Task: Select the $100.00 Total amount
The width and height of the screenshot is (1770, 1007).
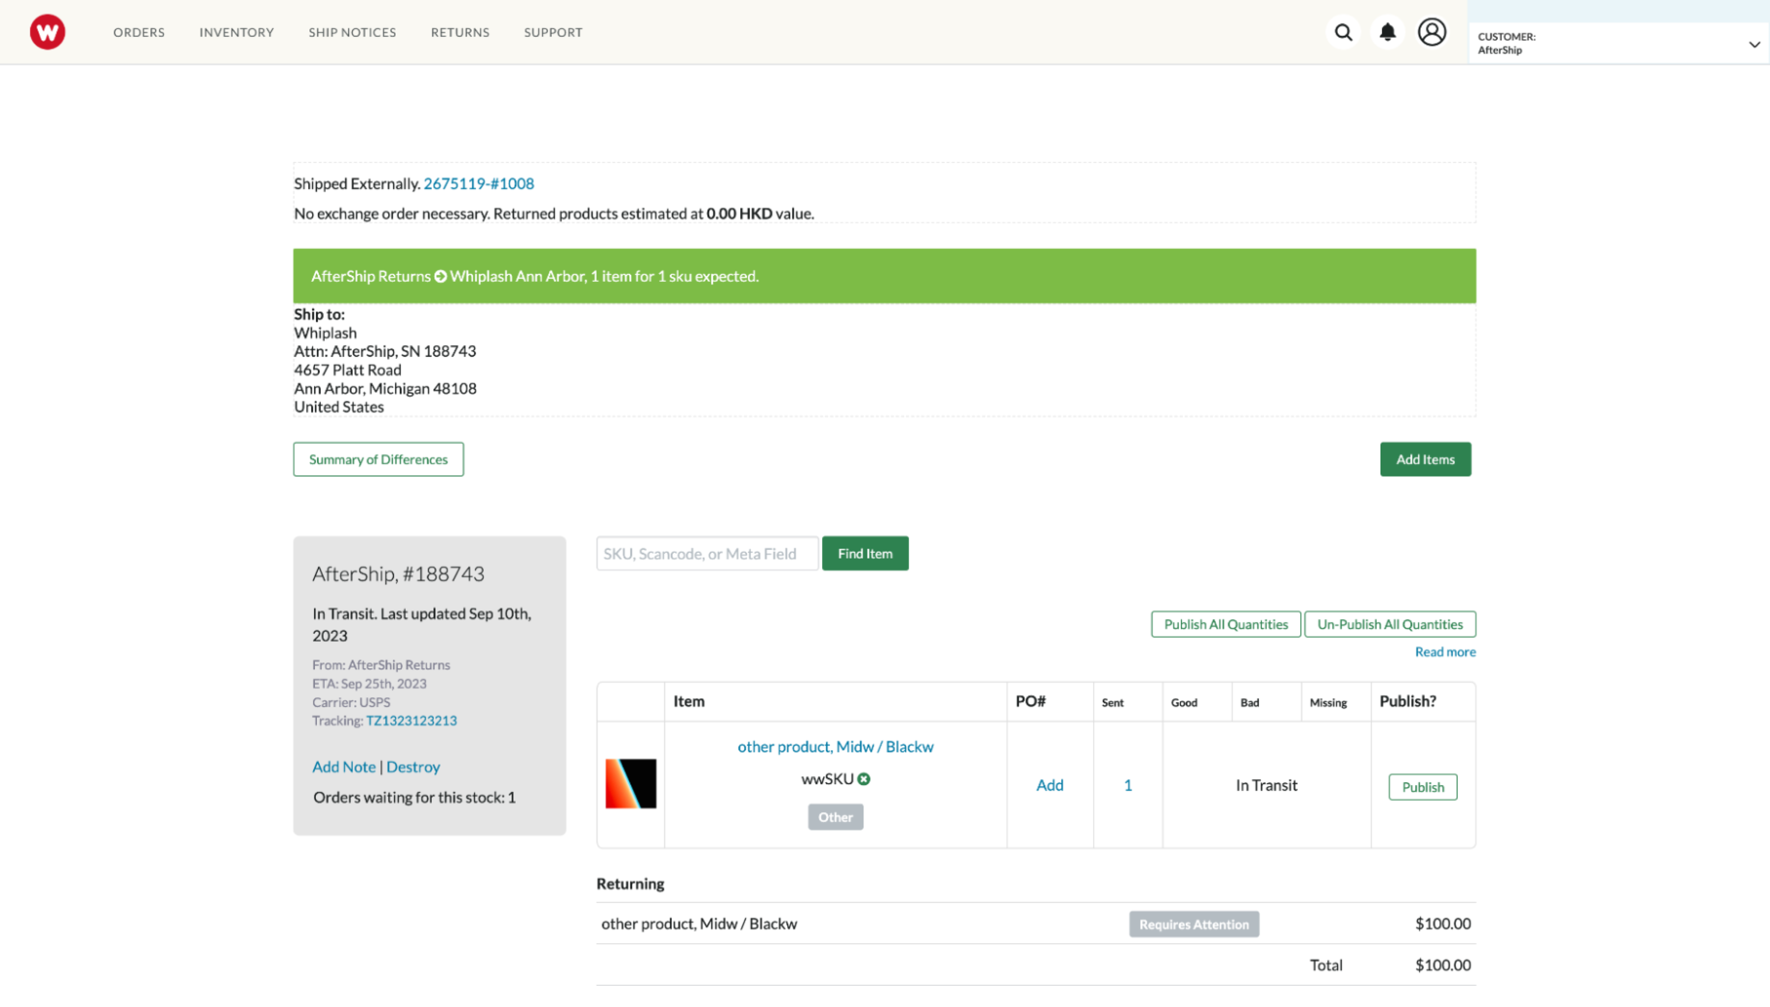Action: [1443, 965]
